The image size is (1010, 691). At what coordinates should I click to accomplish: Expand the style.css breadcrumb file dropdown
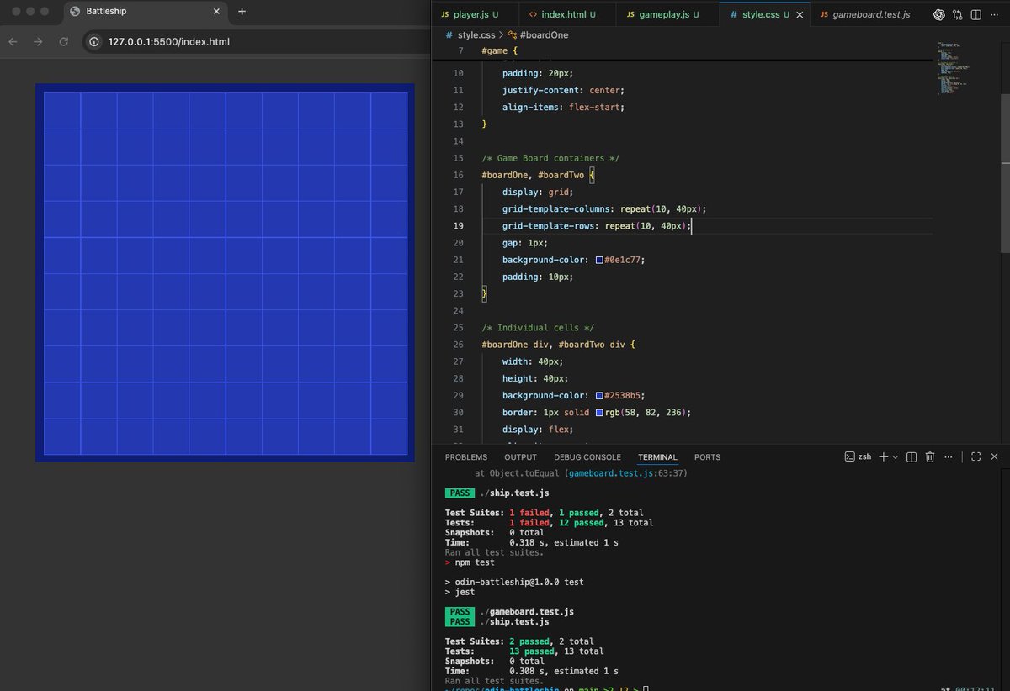[476, 35]
